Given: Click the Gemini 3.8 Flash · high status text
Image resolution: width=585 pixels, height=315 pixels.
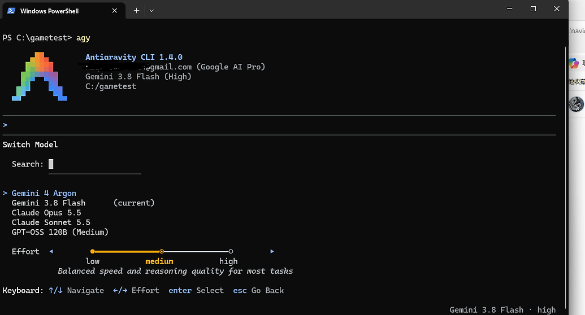Looking at the screenshot, I should [502, 310].
